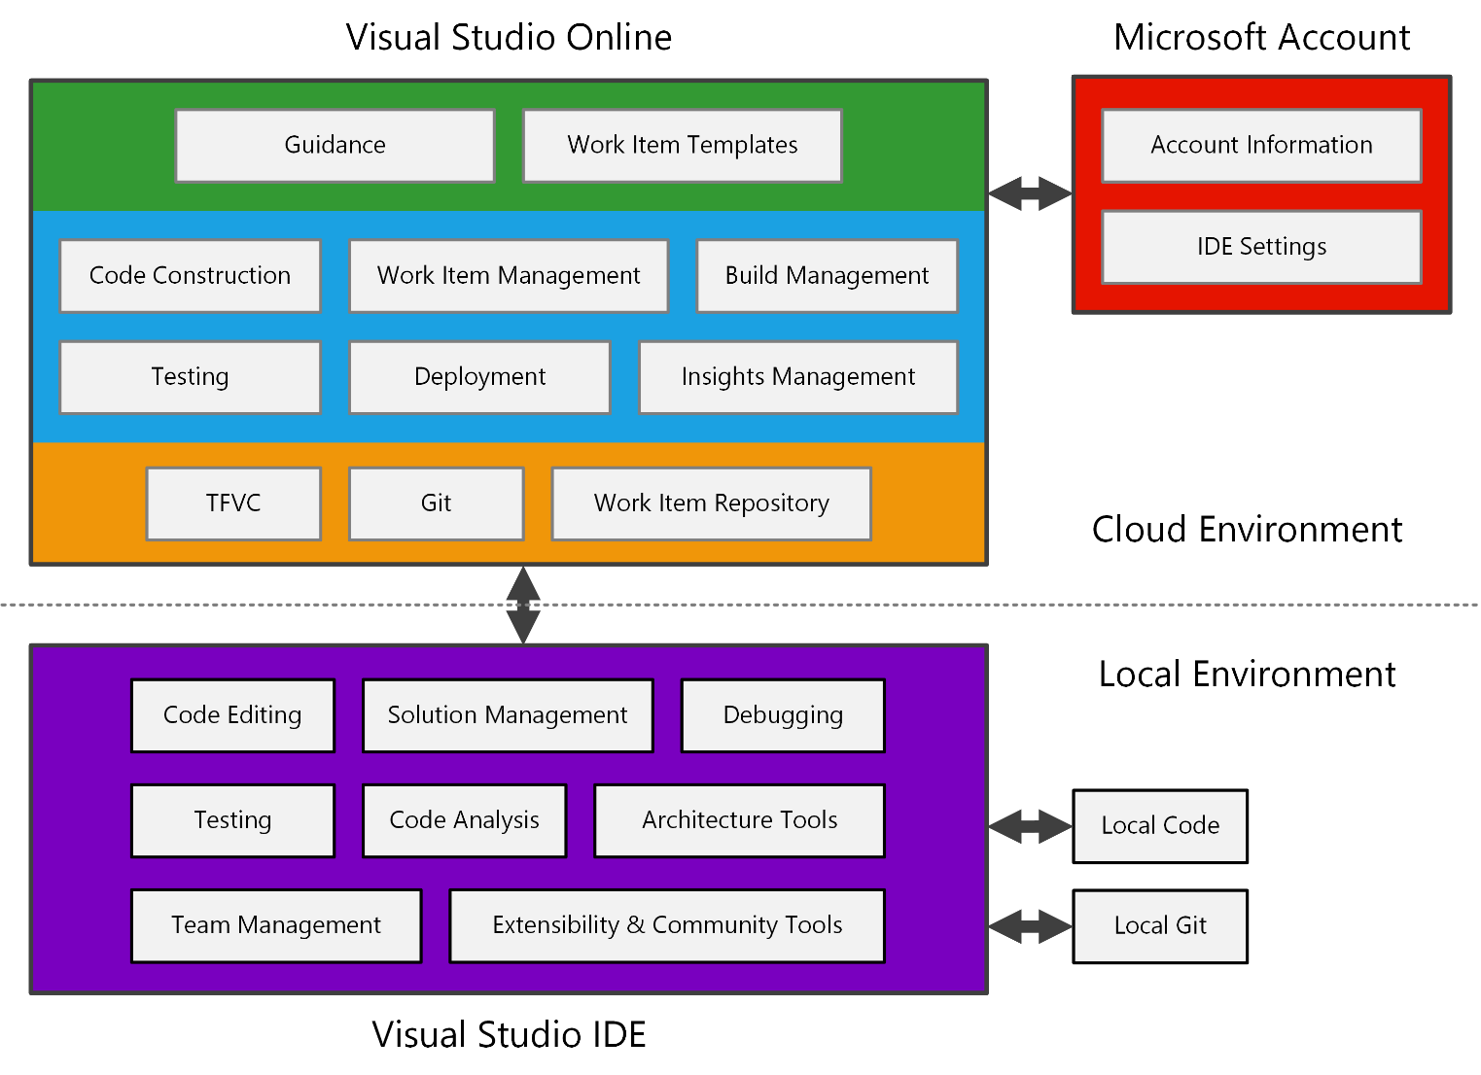Screen dimensions: 1481x1075
Task: Click the Deployment box
Action: (479, 377)
